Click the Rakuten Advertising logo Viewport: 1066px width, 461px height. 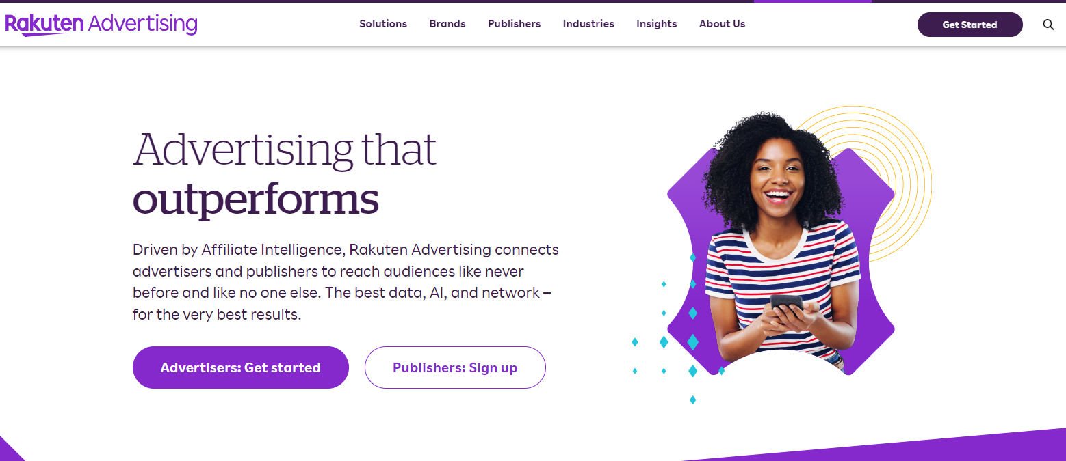[101, 25]
